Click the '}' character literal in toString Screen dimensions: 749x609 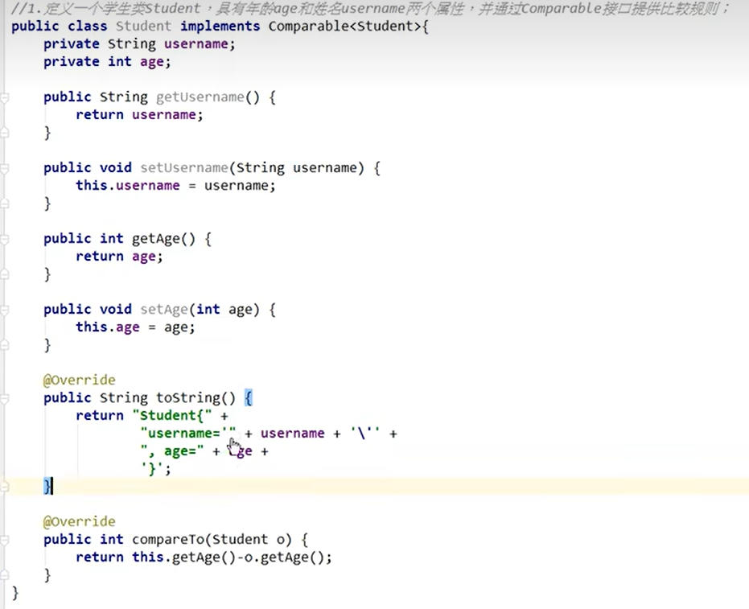point(152,469)
